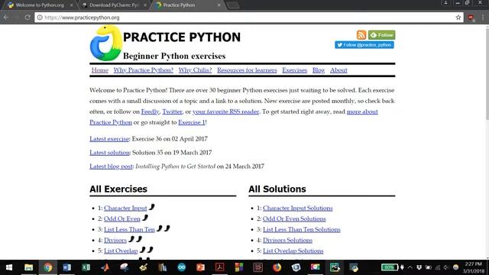Open the Windows Start menu
The height and width of the screenshot is (275, 489).
[x=9, y=267]
